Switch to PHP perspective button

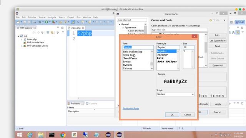click(240, 22)
